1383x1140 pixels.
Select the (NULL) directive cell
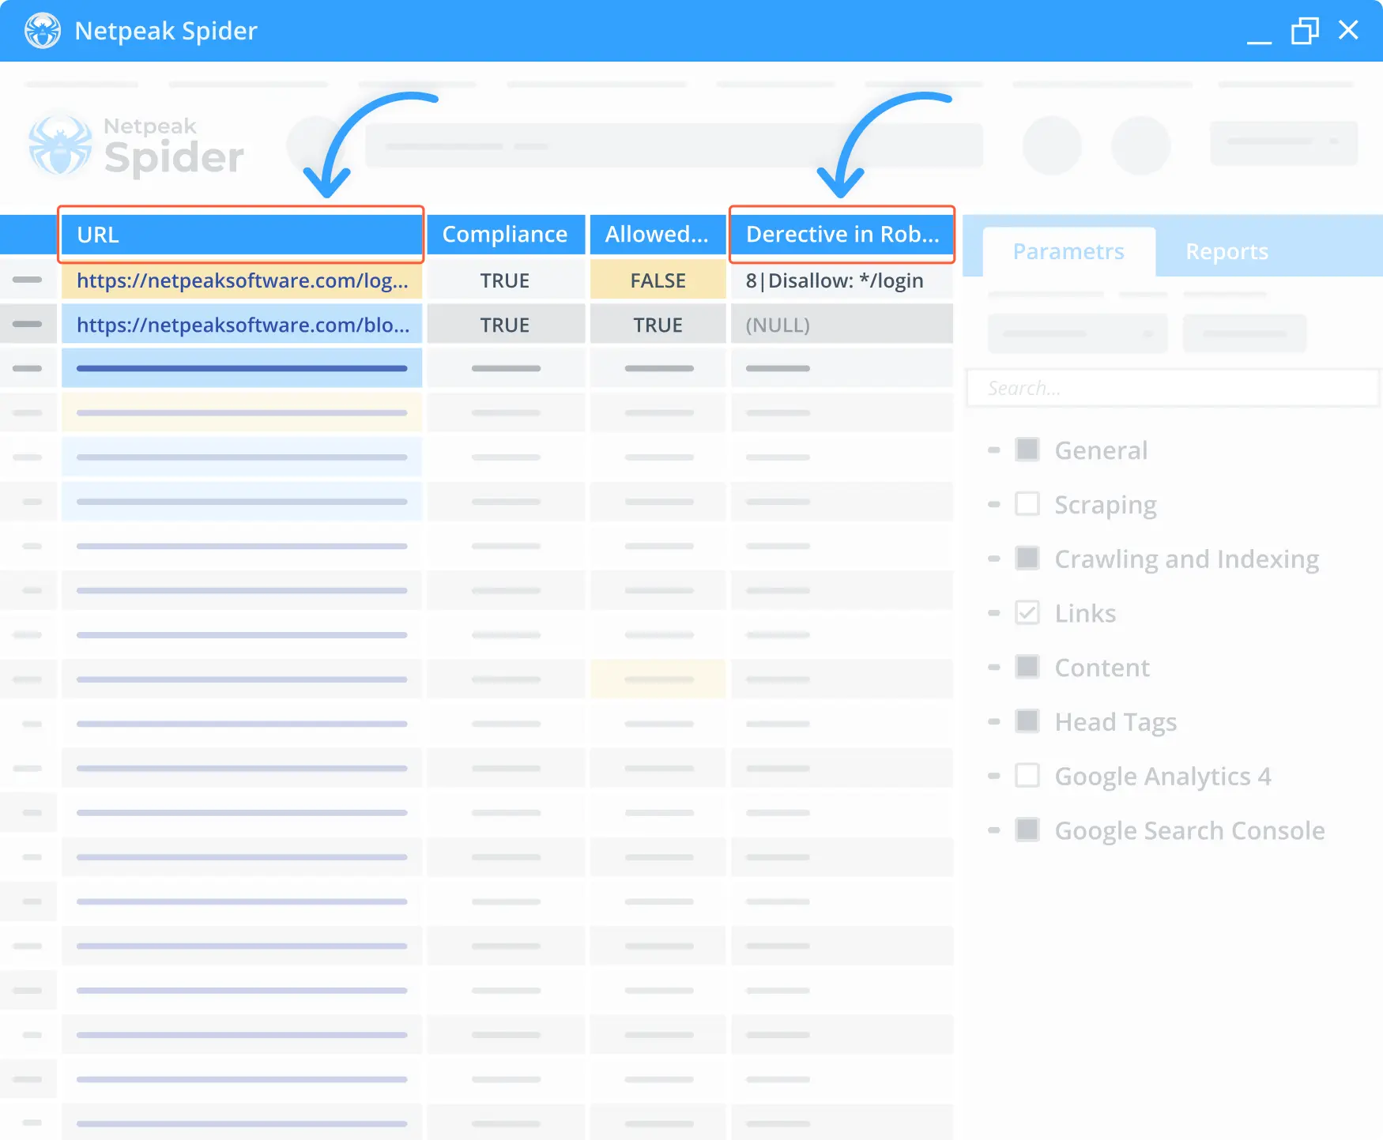tap(842, 325)
